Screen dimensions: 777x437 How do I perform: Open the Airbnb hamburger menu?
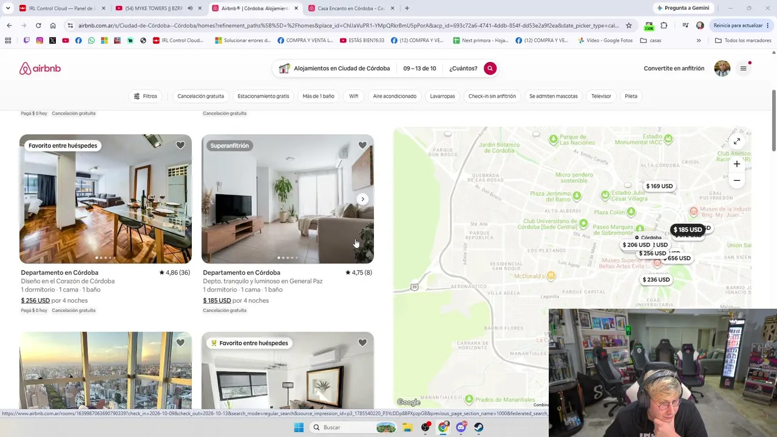pos(743,69)
